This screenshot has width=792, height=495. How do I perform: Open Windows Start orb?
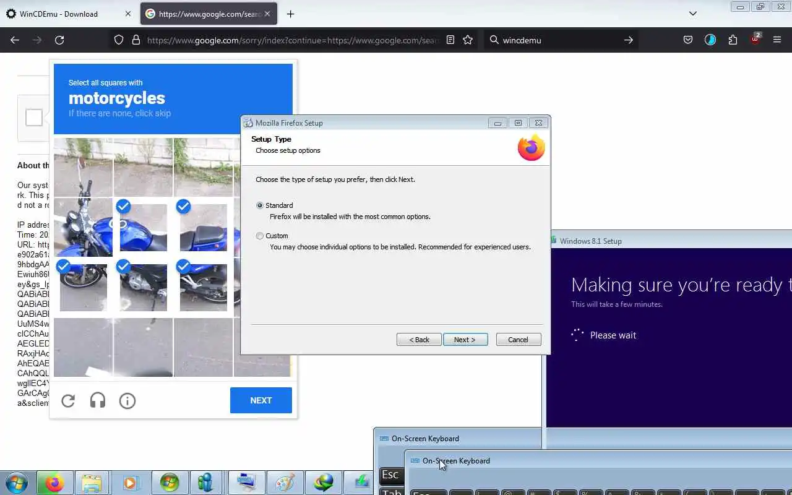coord(16,483)
